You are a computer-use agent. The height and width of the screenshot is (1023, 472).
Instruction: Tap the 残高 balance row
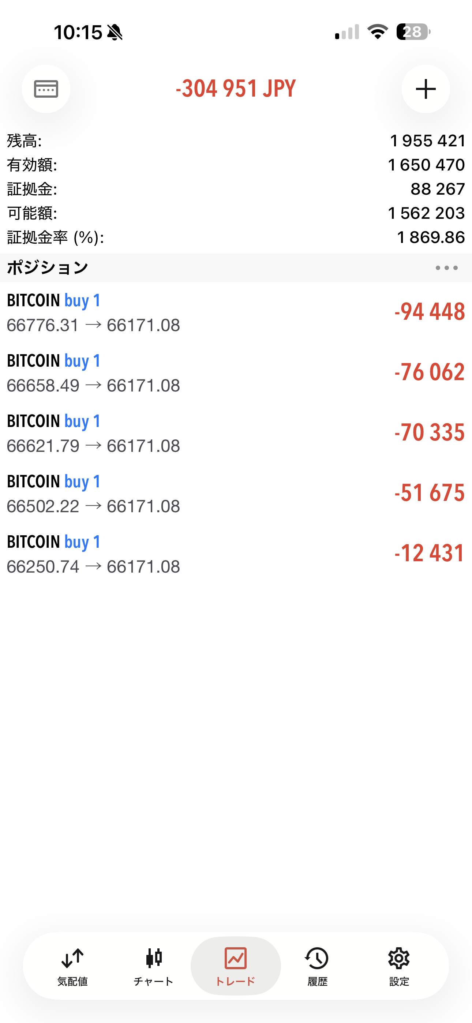pyautogui.click(x=236, y=141)
